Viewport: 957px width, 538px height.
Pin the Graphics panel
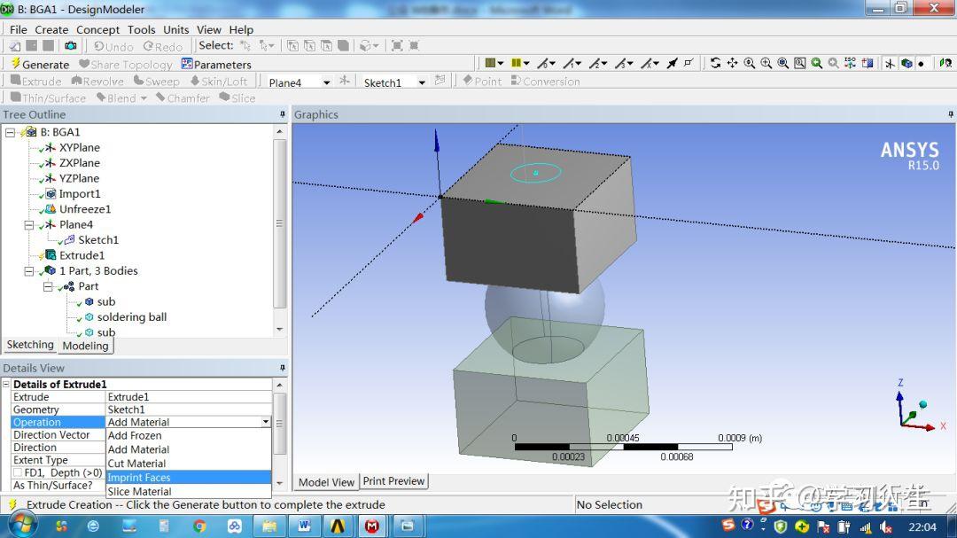(950, 114)
